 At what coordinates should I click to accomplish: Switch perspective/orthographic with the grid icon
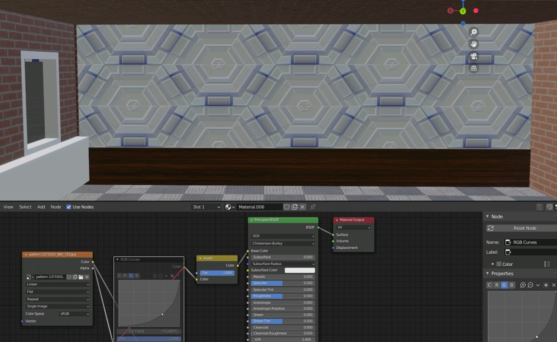coord(473,68)
